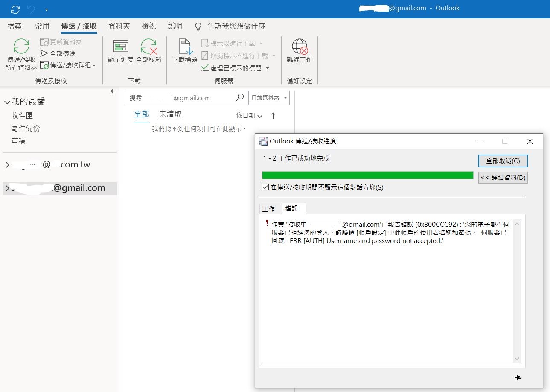The width and height of the screenshot is (550, 392).
Task: Open the 檔案 ribbon tab
Action: coord(15,26)
